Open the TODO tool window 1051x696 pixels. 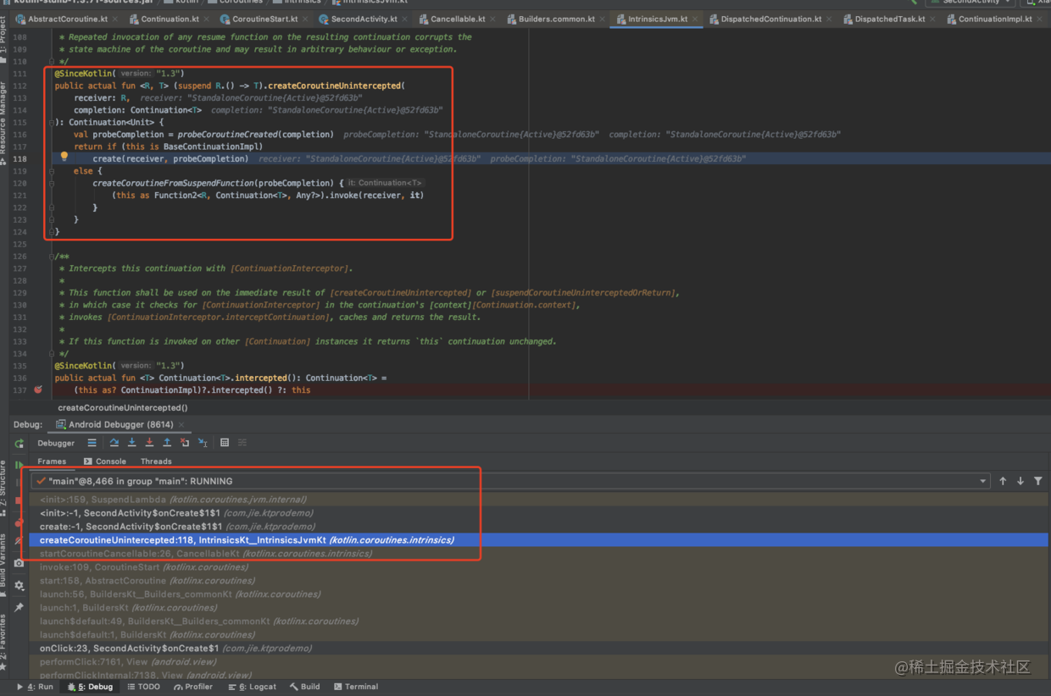(x=143, y=687)
